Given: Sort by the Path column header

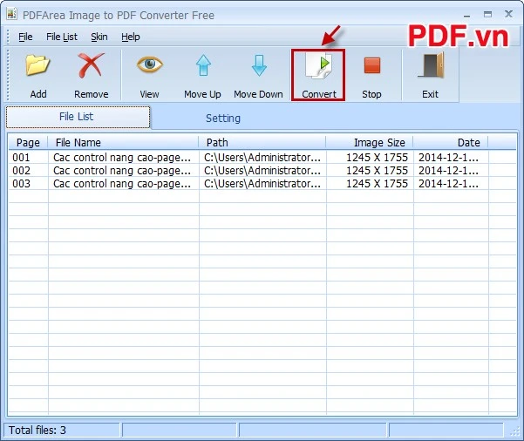Looking at the screenshot, I should click(x=262, y=143).
